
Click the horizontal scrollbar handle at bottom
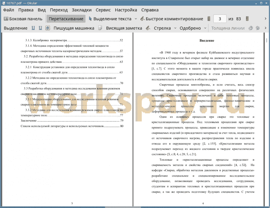click(123, 207)
